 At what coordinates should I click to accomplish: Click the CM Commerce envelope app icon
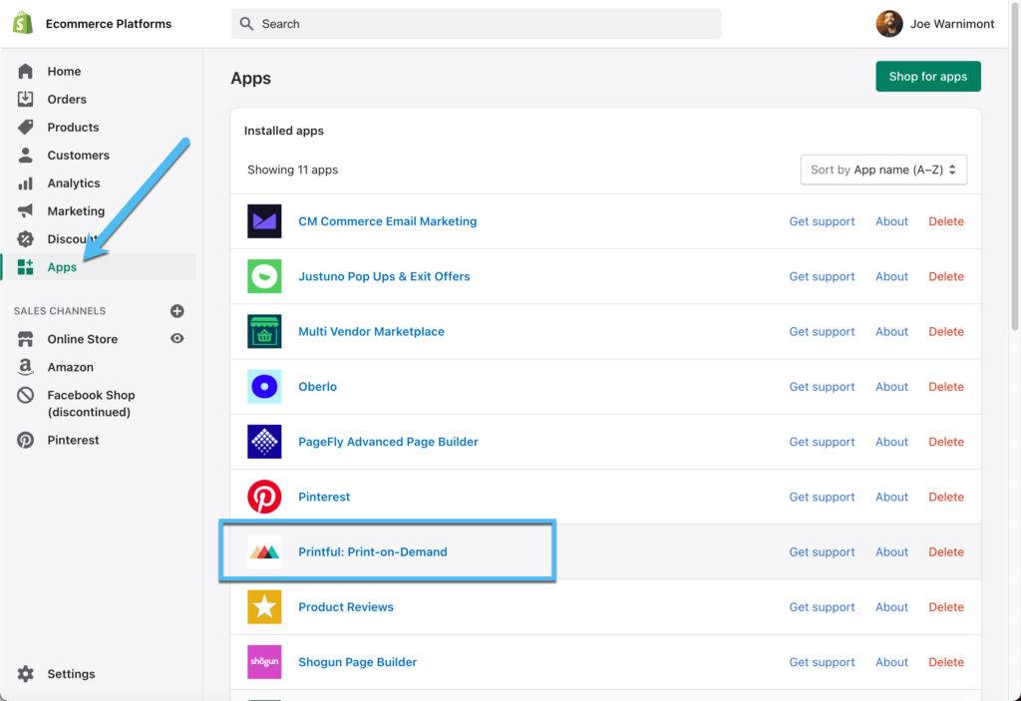tap(264, 221)
